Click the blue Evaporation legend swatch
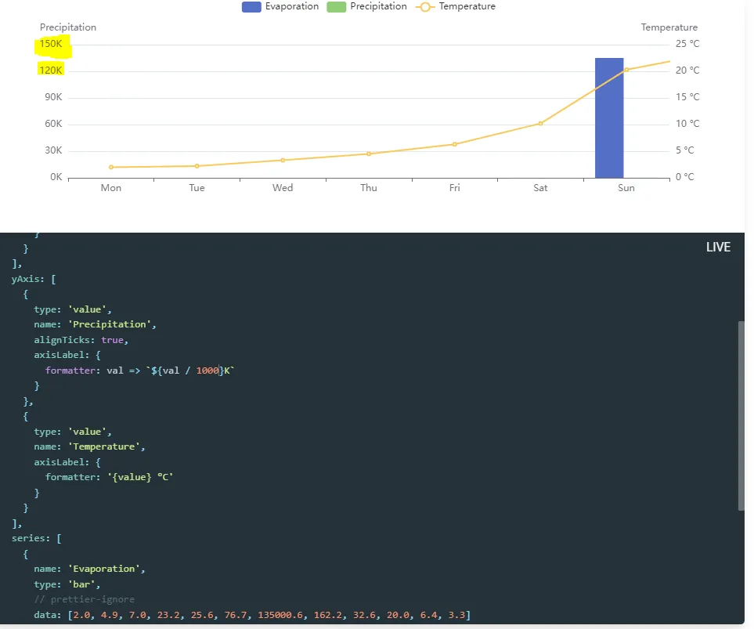The width and height of the screenshot is (754, 629). pos(251,7)
